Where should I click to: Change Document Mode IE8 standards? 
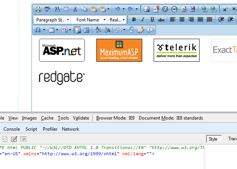pos(171,118)
